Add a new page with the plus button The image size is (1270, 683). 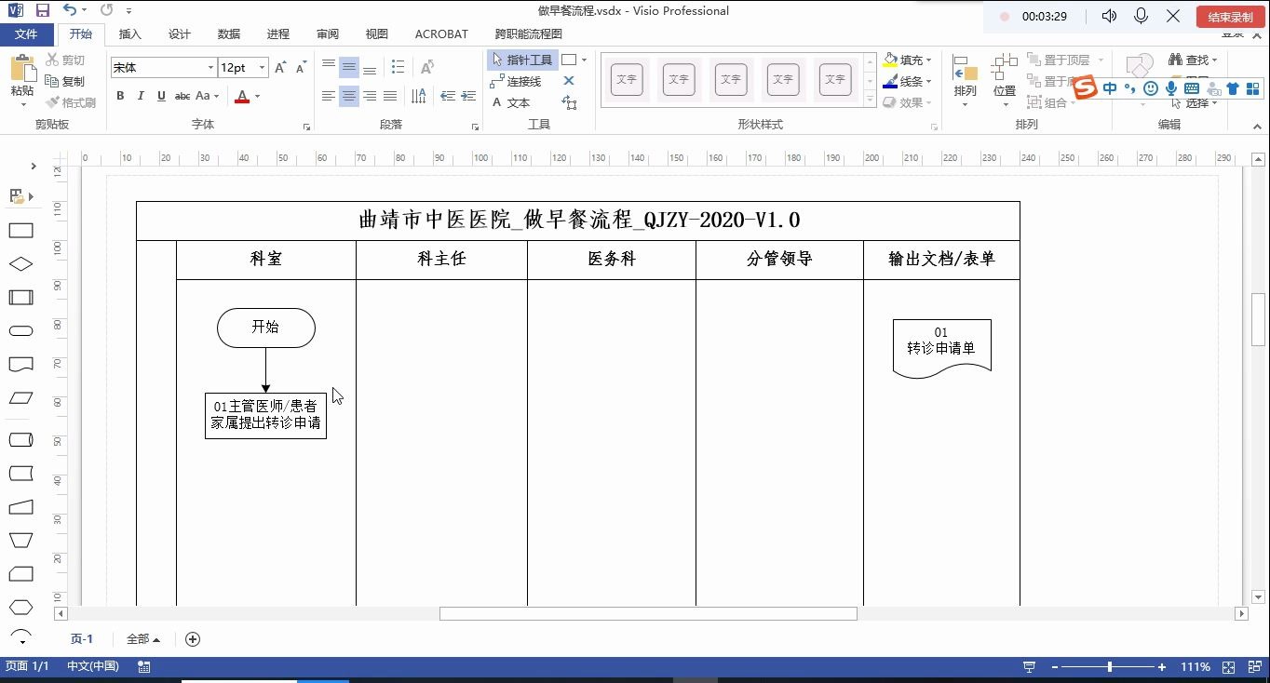pyautogui.click(x=193, y=639)
